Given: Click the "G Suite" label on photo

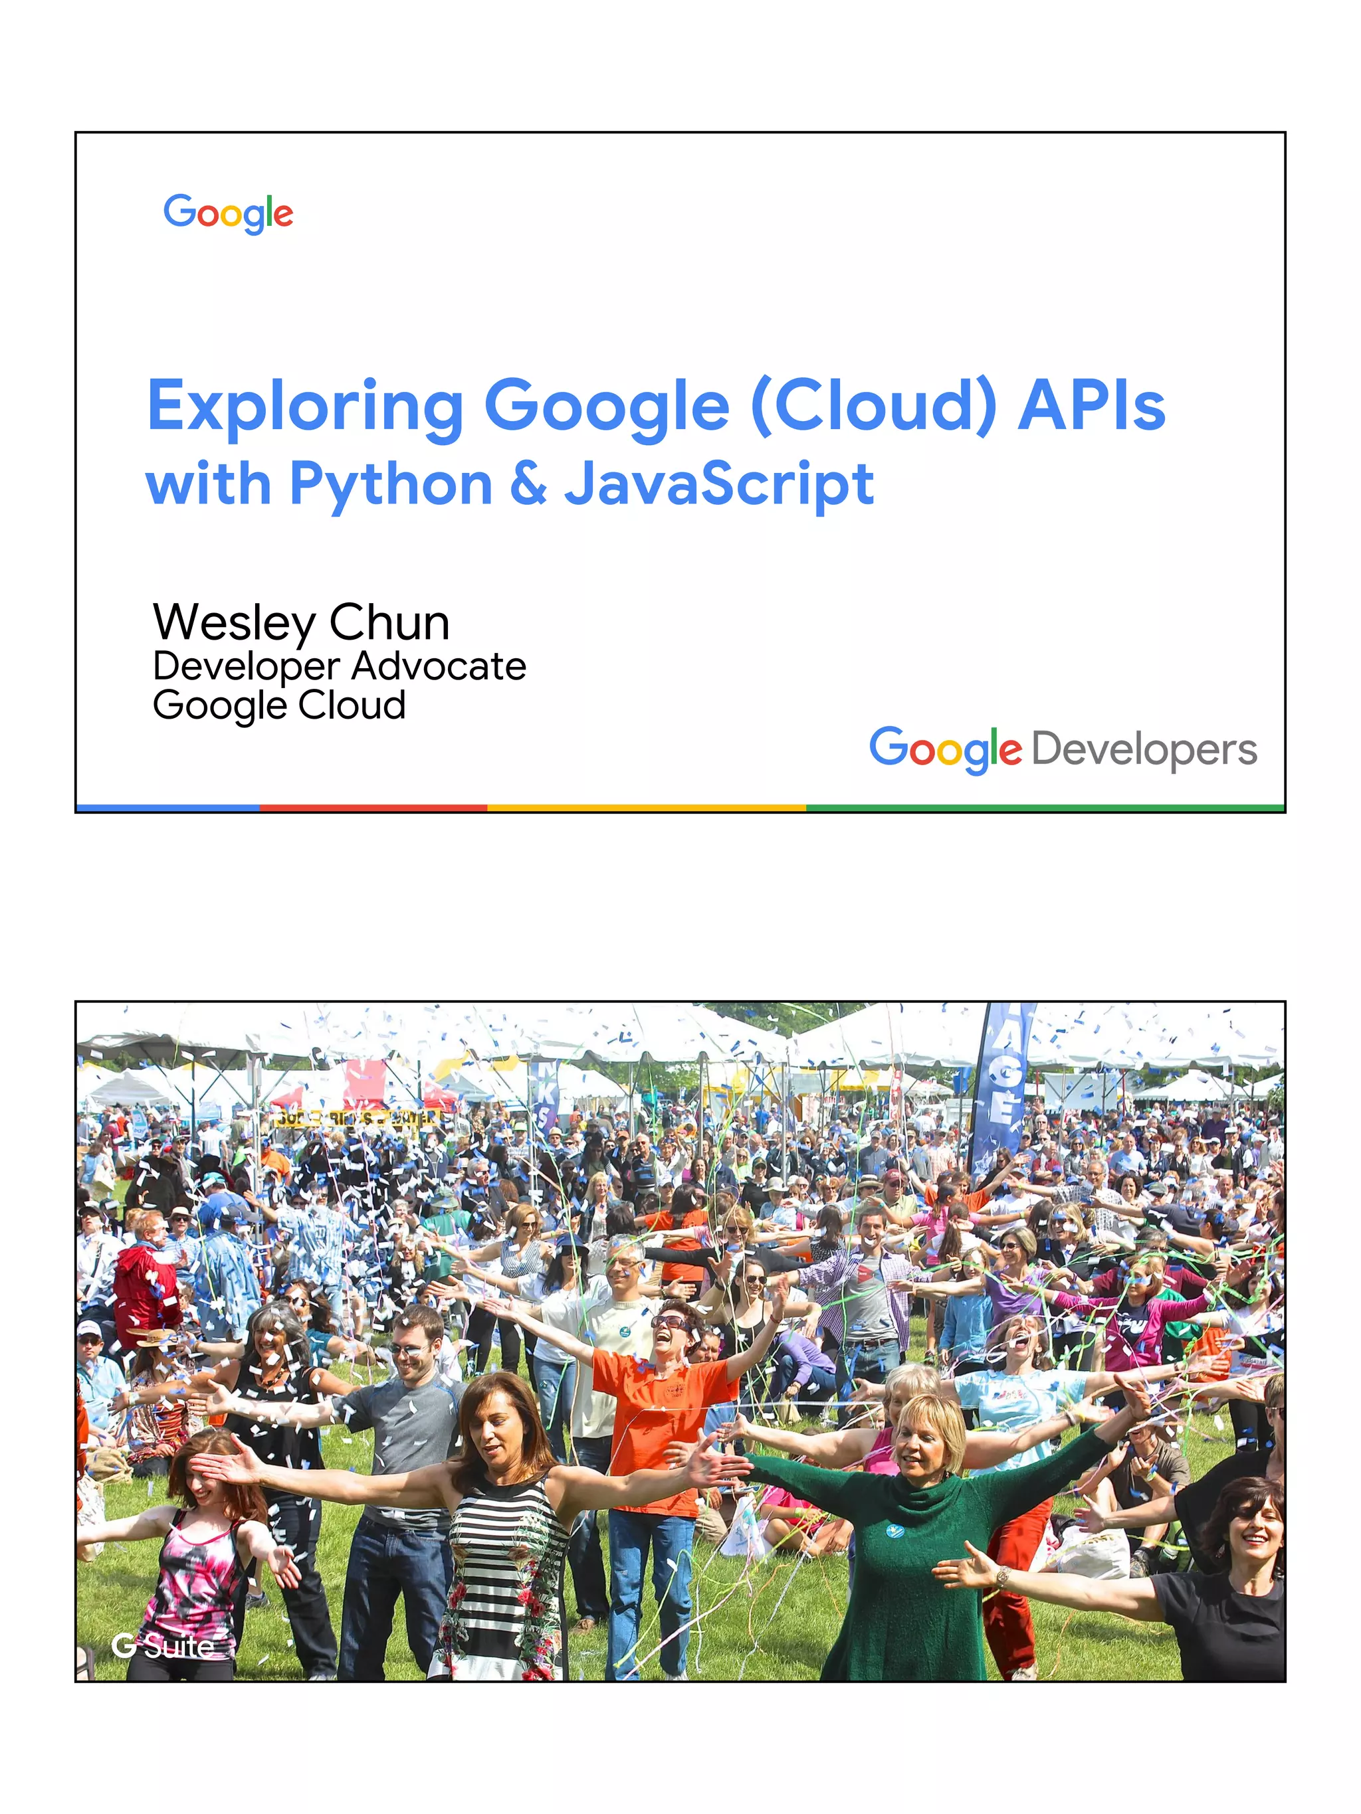Looking at the screenshot, I should 162,1646.
